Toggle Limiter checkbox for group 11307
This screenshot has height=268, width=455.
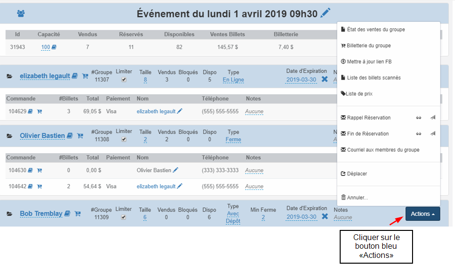[x=124, y=80]
